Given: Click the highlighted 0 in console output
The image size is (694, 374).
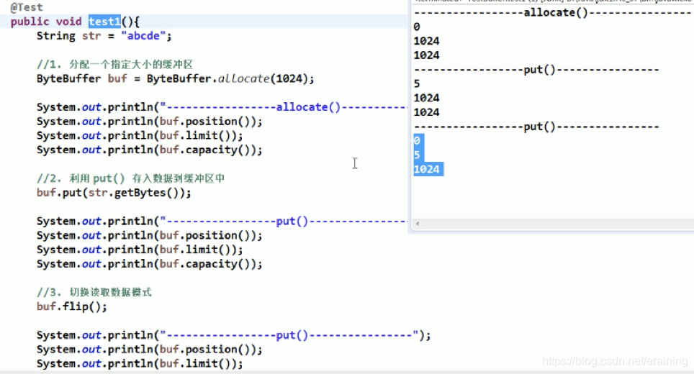Looking at the screenshot, I should [x=417, y=140].
